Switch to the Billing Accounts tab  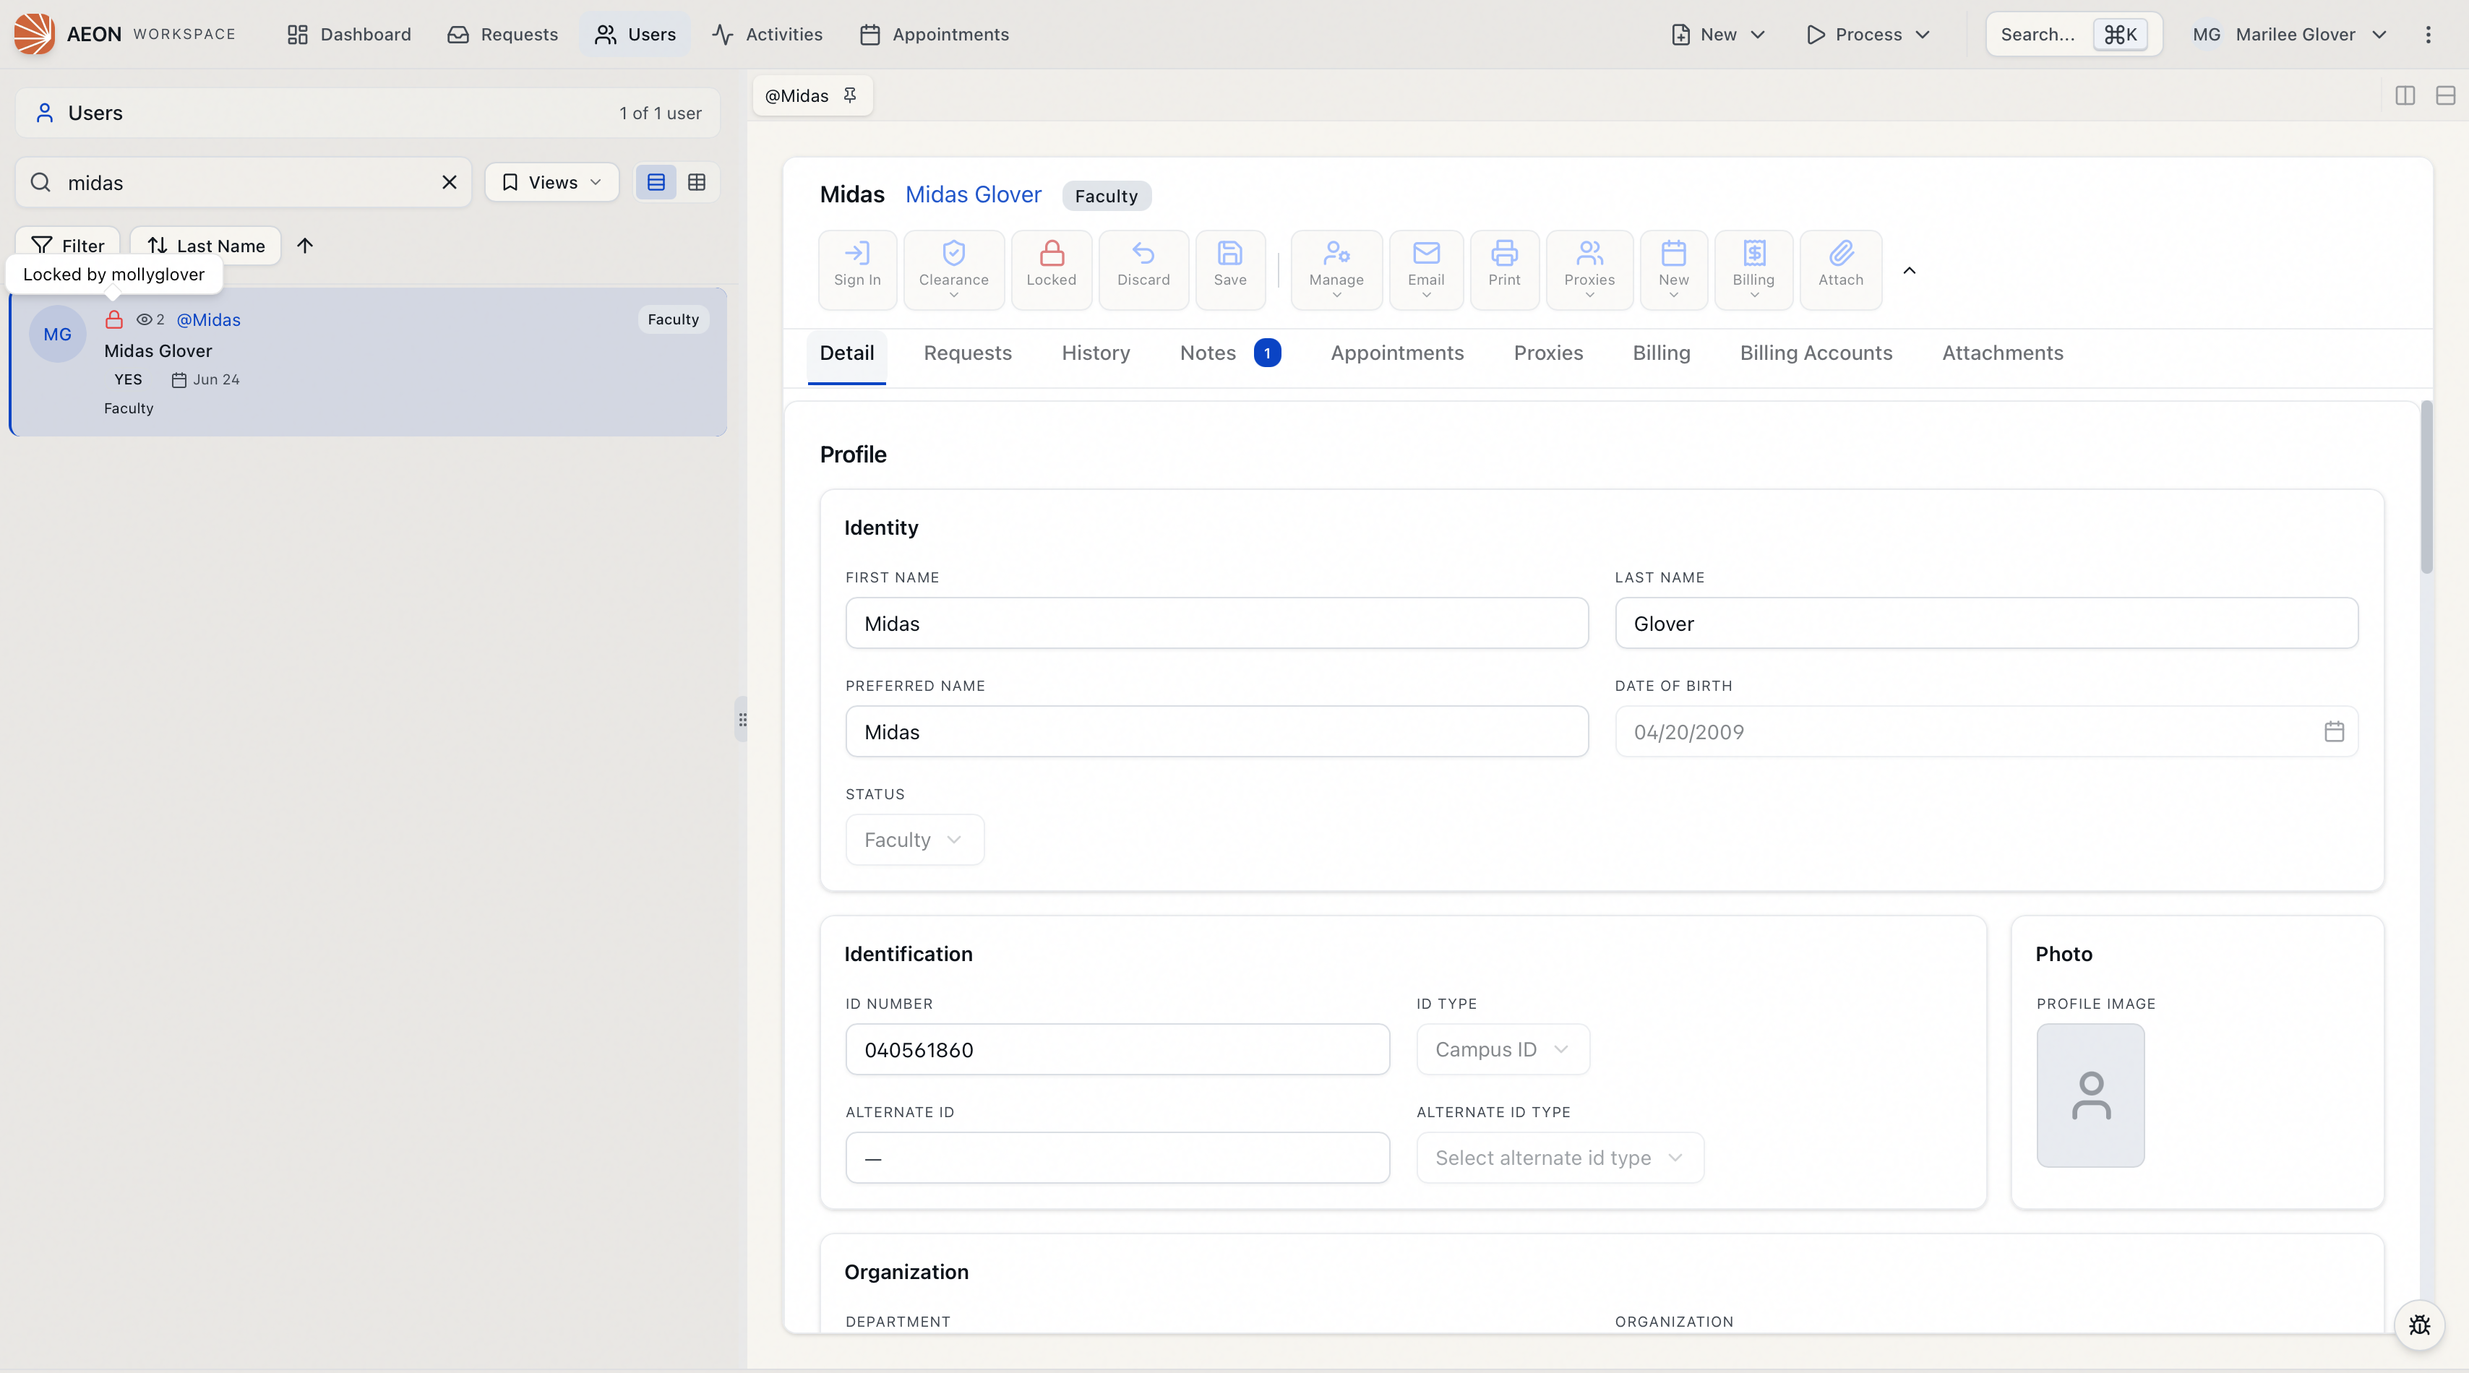coord(1816,353)
